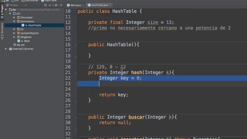Collapse the dp project root node
The image size is (247, 139).
point(6,10)
